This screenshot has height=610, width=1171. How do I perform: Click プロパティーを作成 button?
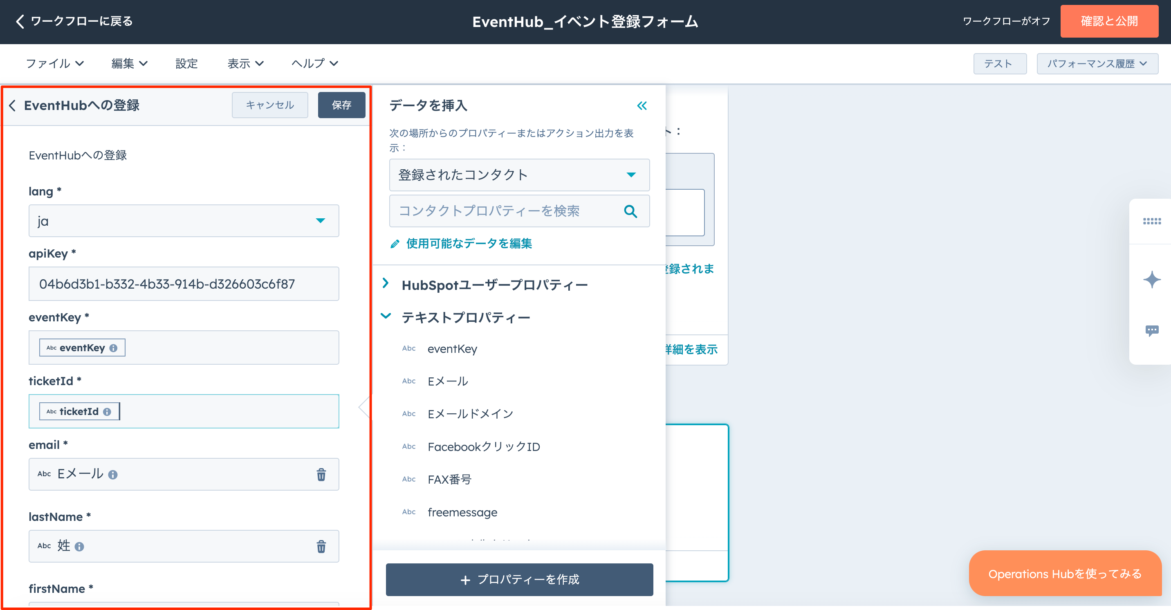coord(519,580)
